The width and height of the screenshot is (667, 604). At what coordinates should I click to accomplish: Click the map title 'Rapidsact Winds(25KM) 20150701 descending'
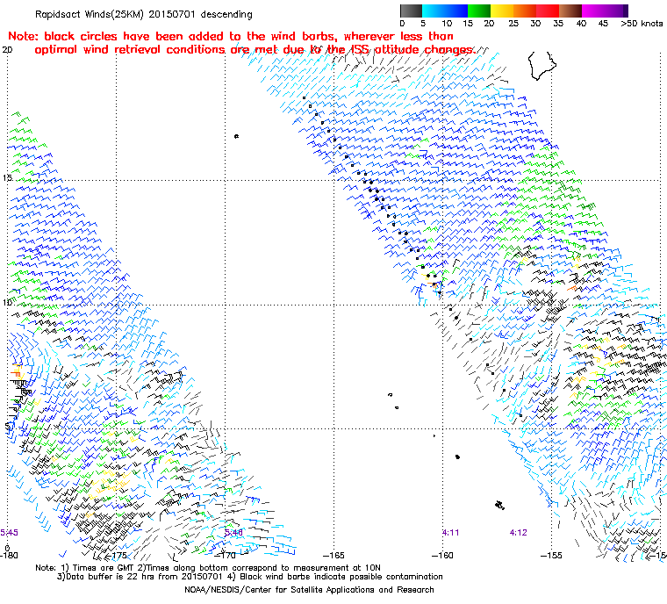[144, 14]
